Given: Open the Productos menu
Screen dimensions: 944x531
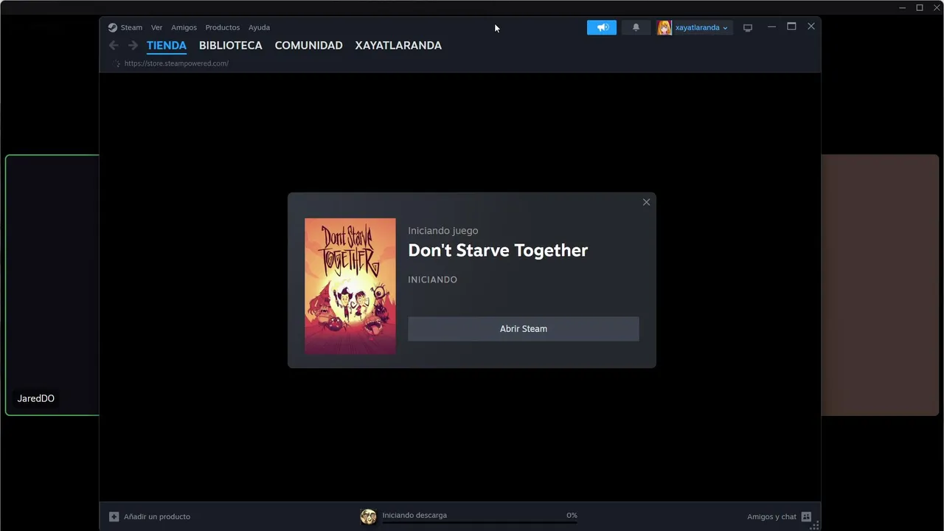Looking at the screenshot, I should point(222,27).
